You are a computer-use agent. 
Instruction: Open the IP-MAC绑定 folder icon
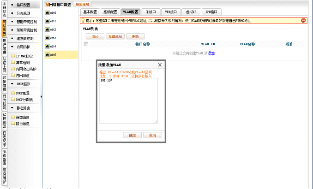click(x=12, y=56)
